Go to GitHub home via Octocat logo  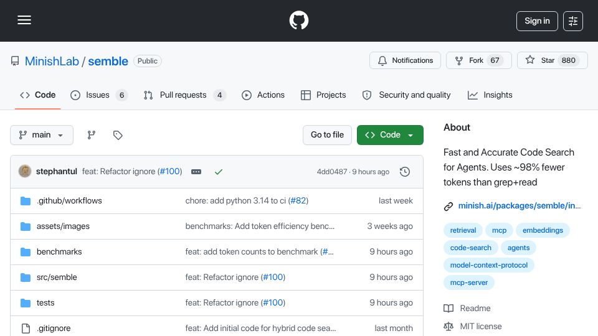pyautogui.click(x=298, y=20)
